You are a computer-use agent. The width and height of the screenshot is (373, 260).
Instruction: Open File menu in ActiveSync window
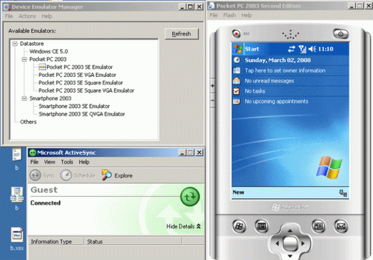point(34,162)
